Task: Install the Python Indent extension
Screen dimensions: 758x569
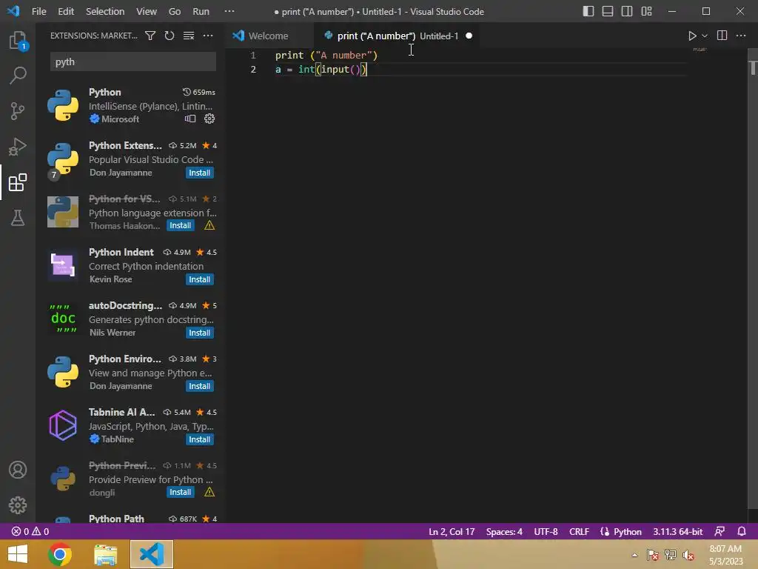Action: [200, 279]
